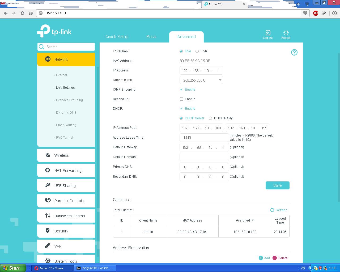Open the help question mark icon
This screenshot has width=340, height=272.
click(x=294, y=52)
